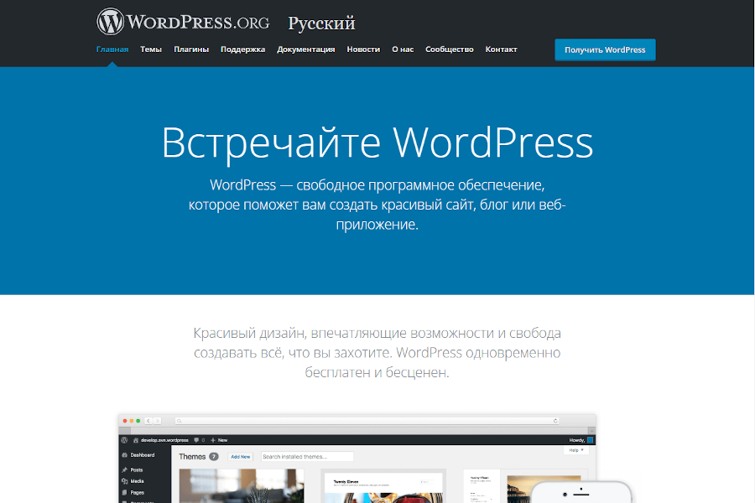Viewport: 755px width, 503px height.
Task: Click the Pages icon in the admin sidebar
Action: [124, 492]
